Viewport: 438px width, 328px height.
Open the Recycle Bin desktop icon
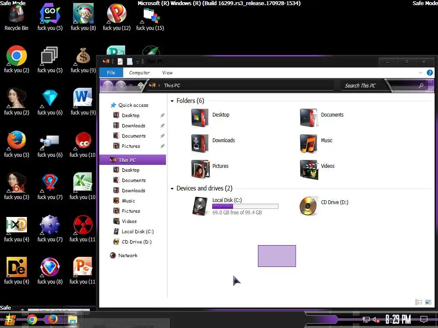16,17
